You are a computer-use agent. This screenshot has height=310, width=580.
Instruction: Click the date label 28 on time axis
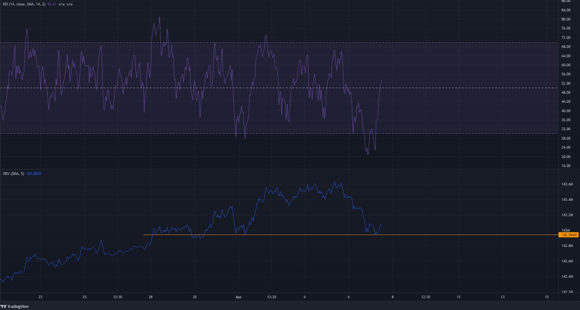click(x=151, y=297)
